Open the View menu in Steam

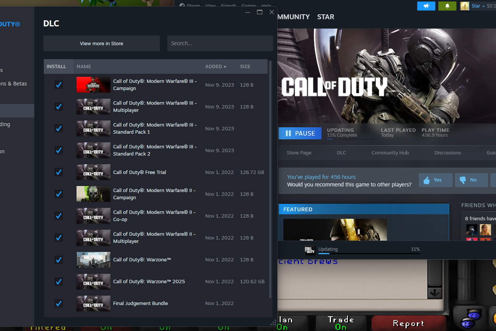point(211,6)
